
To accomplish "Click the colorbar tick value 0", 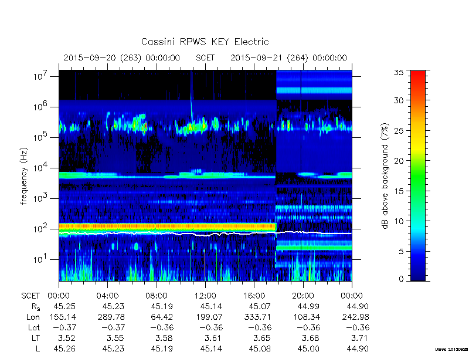I will tap(401, 279).
